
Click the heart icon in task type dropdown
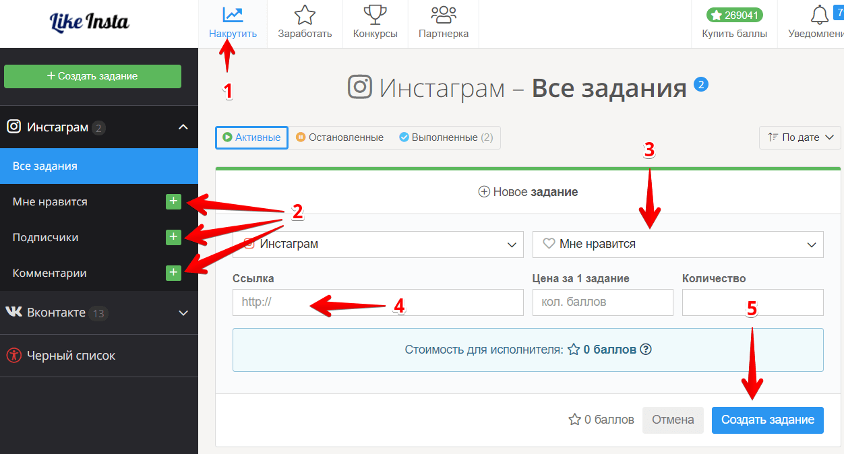pos(549,244)
